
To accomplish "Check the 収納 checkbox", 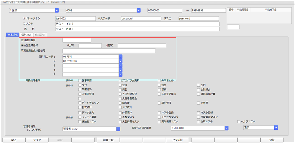I will click(160, 90).
